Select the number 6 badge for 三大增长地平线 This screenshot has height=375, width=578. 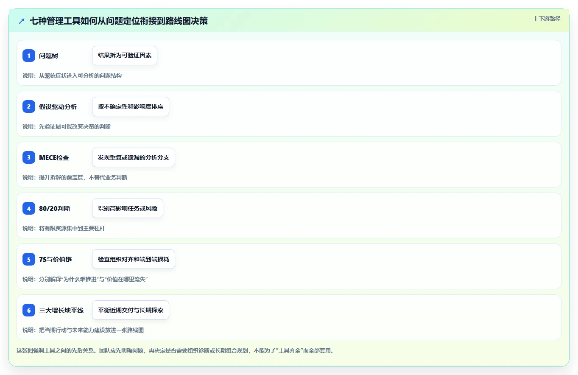click(x=29, y=310)
